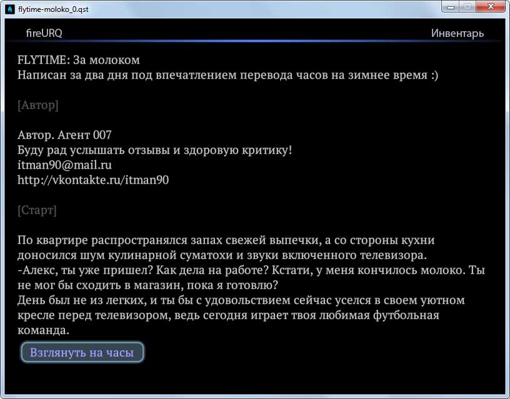Click the dialogue line starting -Алекс, ты уже пришел
Image resolution: width=510 pixels, height=399 pixels.
pyautogui.click(x=252, y=270)
